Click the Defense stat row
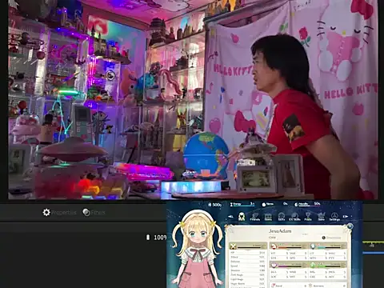Screen dimensions: 384x288 click(248, 262)
